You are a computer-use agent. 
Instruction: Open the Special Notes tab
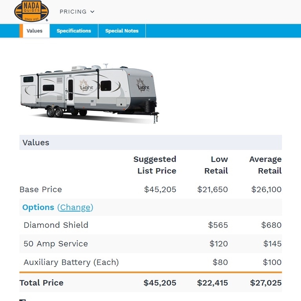pyautogui.click(x=122, y=31)
